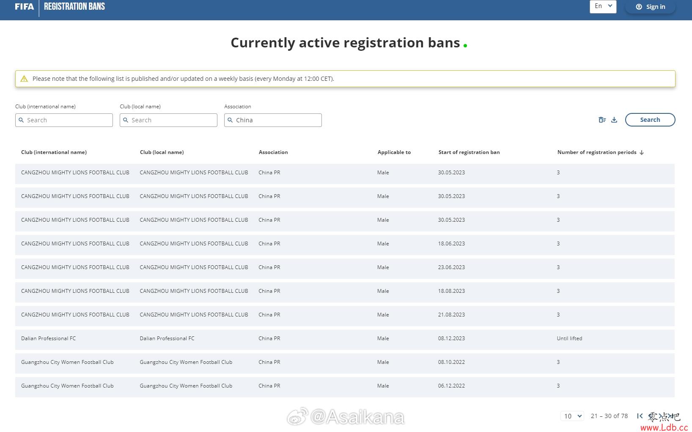Download the list with the download icon
Viewport: 692px width, 432px height.
pyautogui.click(x=614, y=120)
